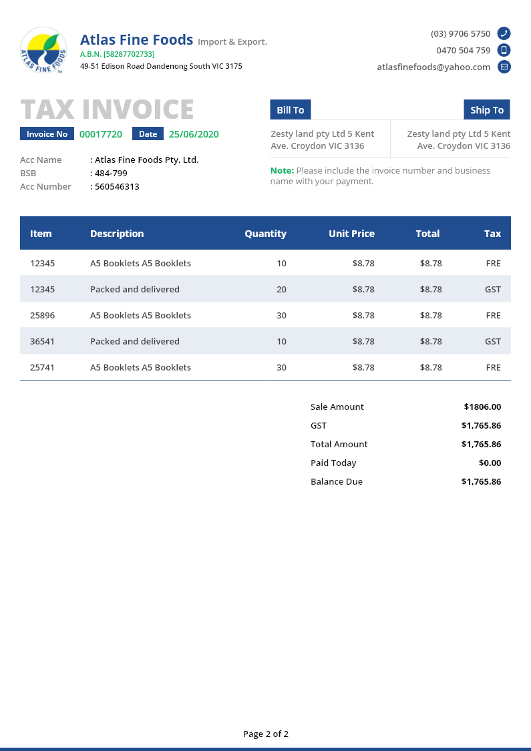This screenshot has width=531, height=751.
Task: Click the mobile phone icon
Action: coord(504,50)
